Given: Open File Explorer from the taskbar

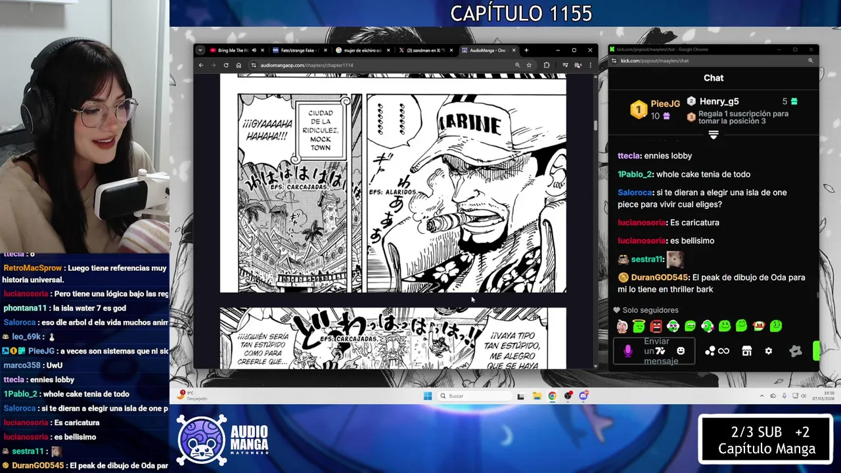Looking at the screenshot, I should [537, 395].
